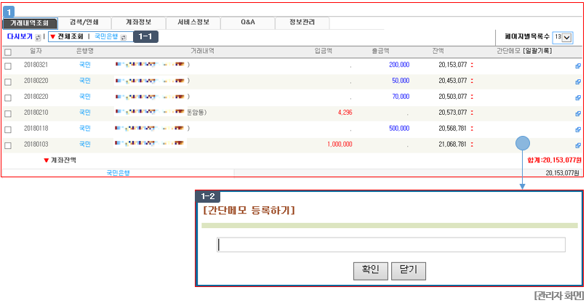Open memo icon for 70,000 withdrawal row
The height and width of the screenshot is (303, 586).
click(578, 98)
